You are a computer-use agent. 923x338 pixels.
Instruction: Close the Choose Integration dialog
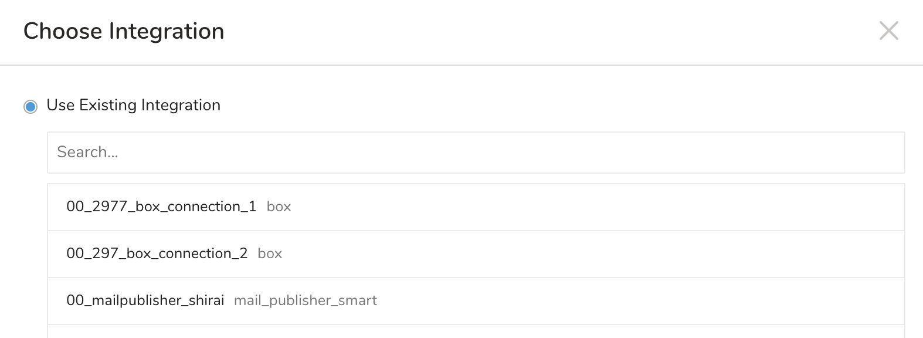888,31
